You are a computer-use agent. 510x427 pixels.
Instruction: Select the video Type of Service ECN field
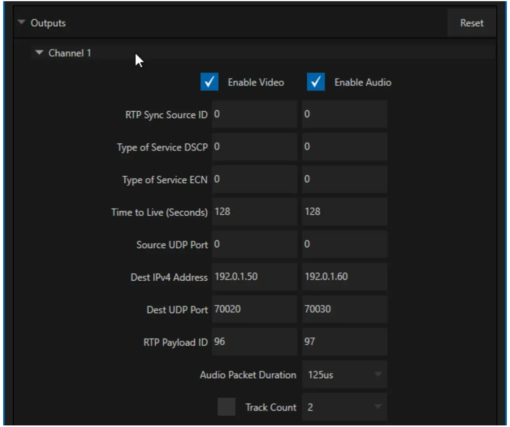tap(254, 179)
